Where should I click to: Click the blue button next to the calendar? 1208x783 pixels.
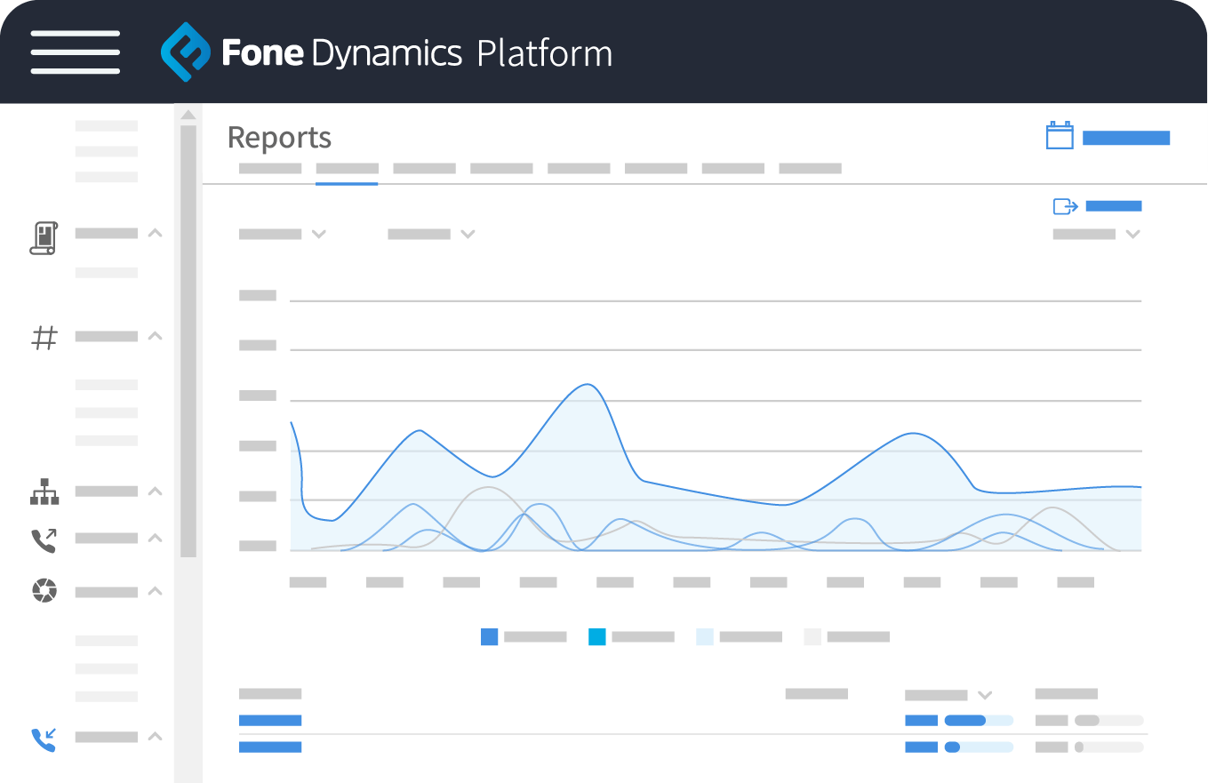tap(1124, 138)
